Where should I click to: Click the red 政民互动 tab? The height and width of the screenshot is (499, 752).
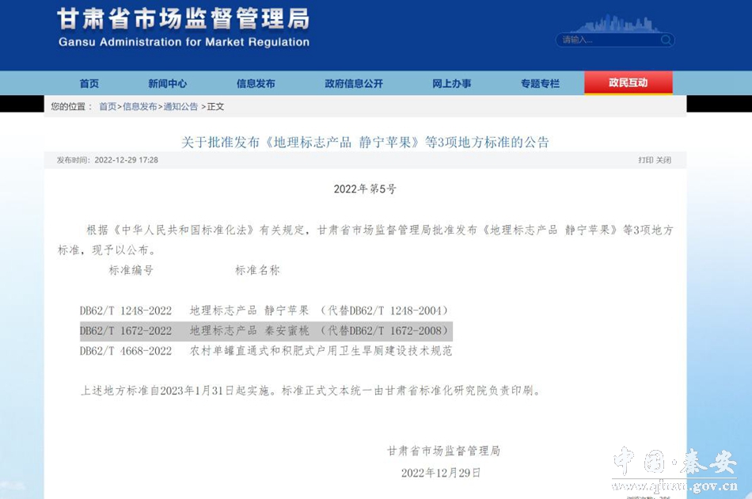pos(628,82)
